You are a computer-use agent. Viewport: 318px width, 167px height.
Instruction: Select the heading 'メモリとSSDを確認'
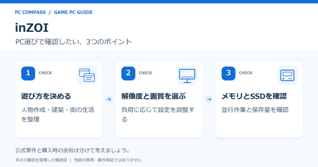click(254, 96)
